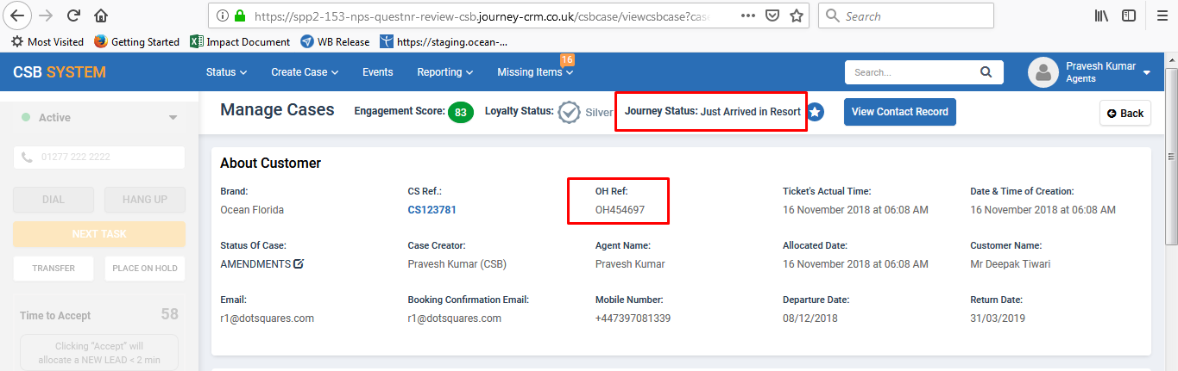Open the Reporting menu
Screen dimensions: 1178x371
tap(444, 72)
